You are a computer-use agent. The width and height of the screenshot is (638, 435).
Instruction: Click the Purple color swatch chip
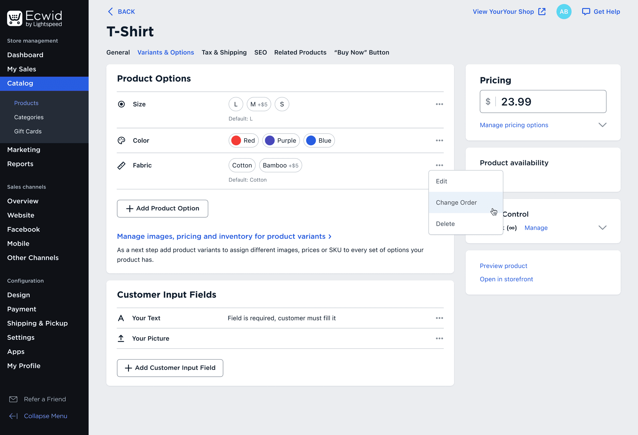281,140
